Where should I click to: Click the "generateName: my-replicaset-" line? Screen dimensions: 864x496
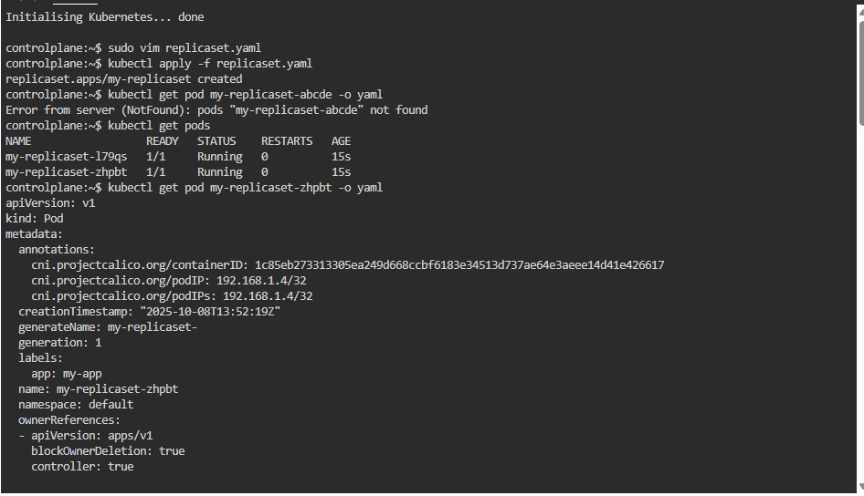108,327
